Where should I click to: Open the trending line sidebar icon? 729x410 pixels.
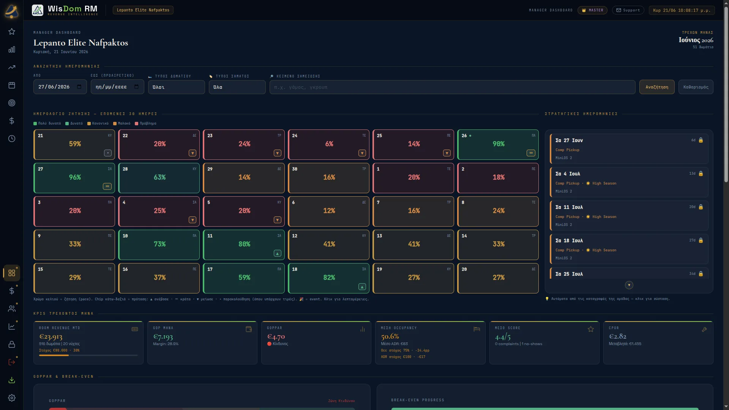12,67
